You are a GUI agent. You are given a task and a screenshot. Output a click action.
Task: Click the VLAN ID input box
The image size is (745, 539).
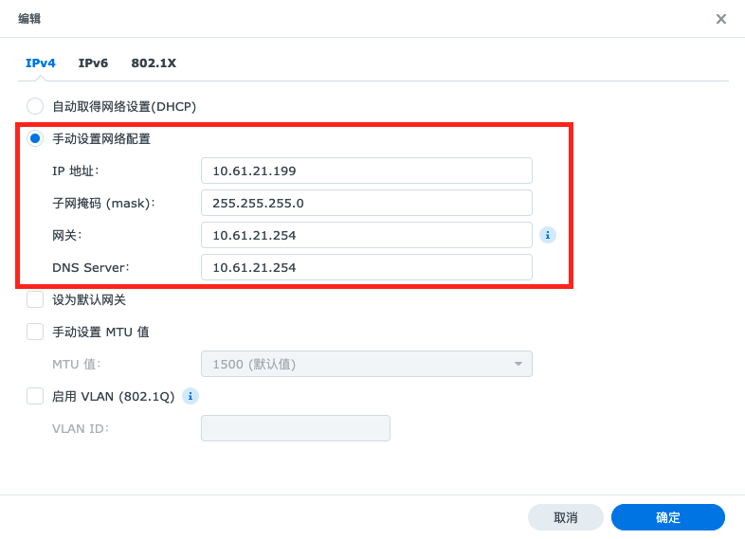[295, 428]
